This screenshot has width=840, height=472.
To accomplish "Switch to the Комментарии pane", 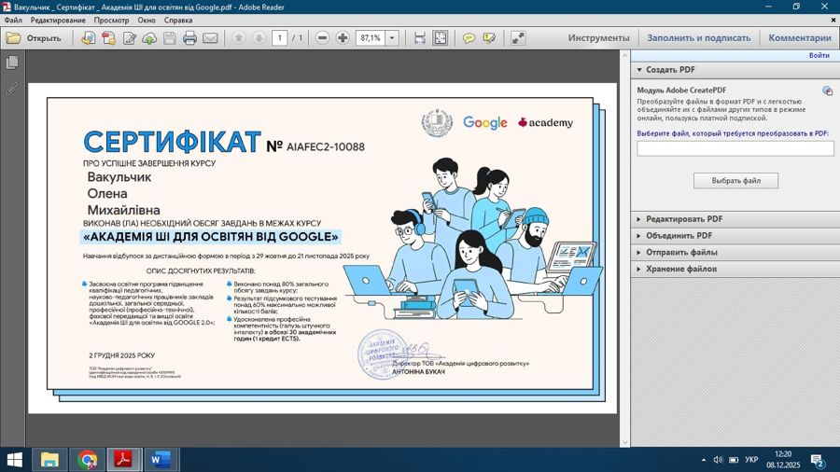I will (x=799, y=38).
